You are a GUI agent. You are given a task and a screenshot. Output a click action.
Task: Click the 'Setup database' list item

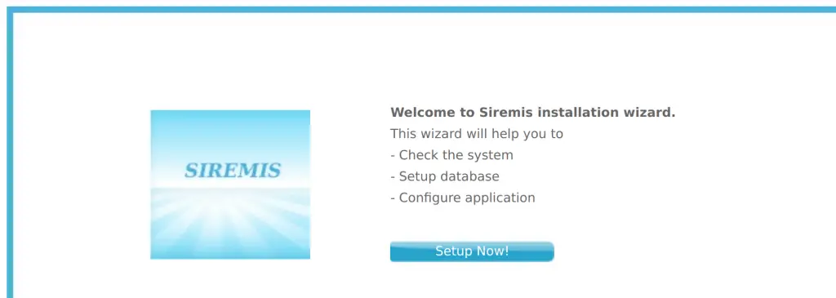pyautogui.click(x=445, y=176)
